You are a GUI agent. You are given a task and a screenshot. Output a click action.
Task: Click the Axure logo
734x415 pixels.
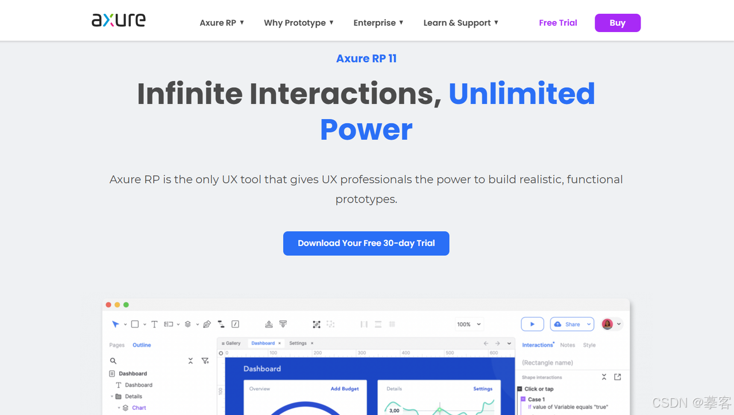click(119, 20)
